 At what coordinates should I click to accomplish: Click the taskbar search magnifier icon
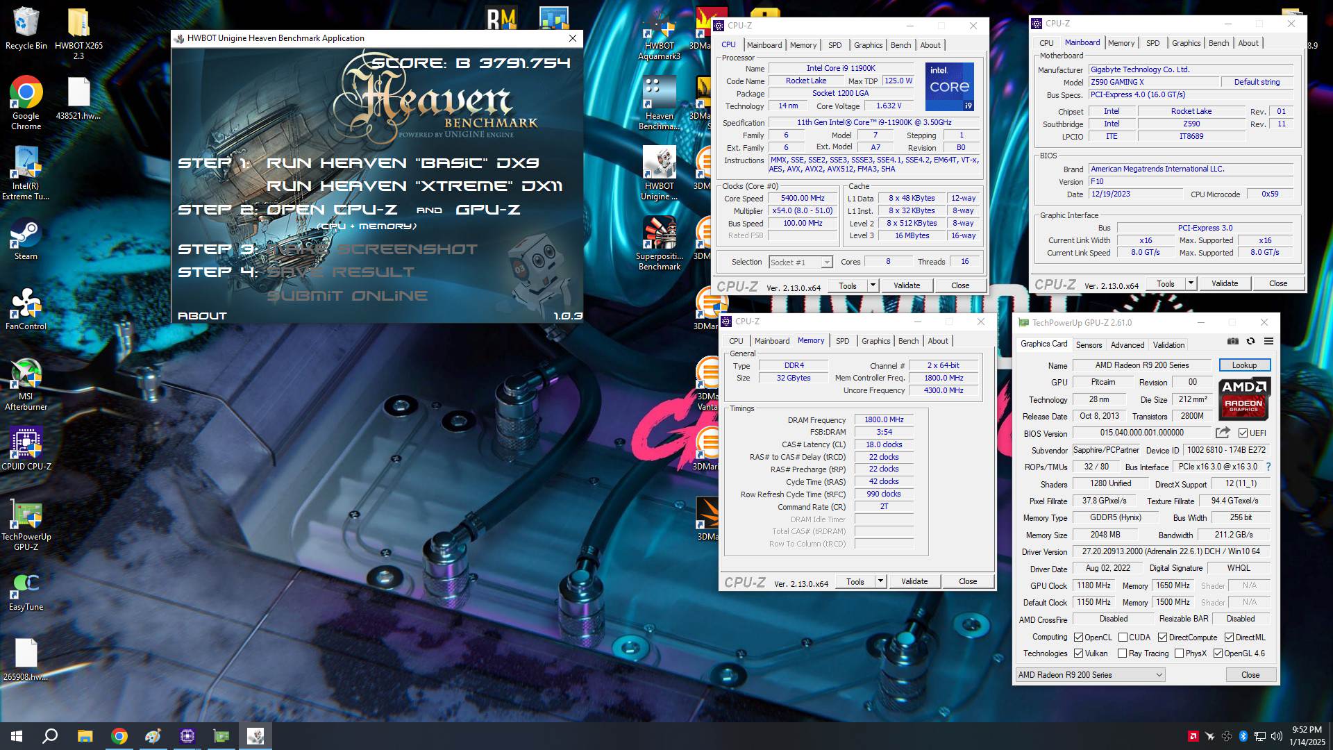[50, 736]
